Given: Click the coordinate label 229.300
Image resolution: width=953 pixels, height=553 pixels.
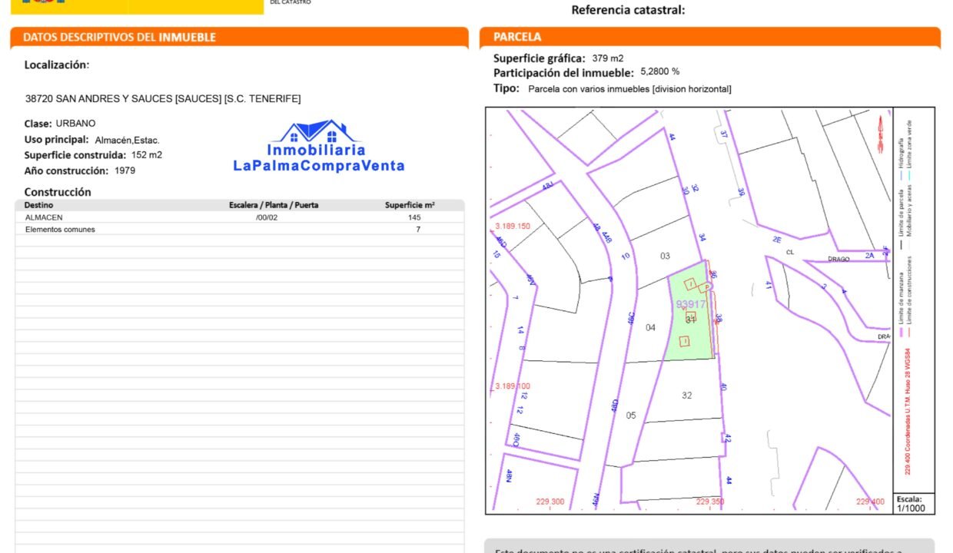Looking at the screenshot, I should [x=550, y=502].
